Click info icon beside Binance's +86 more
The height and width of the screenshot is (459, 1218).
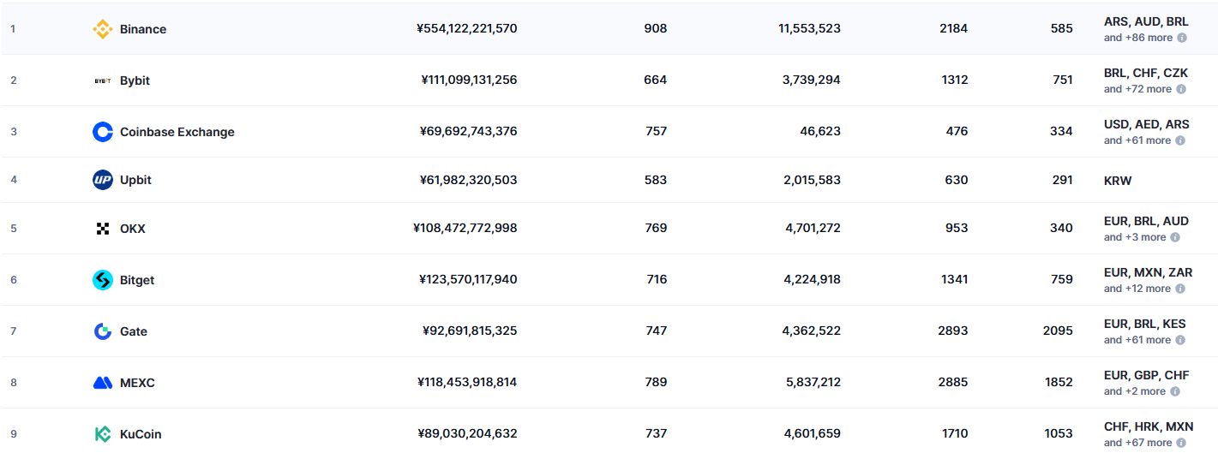point(1181,38)
